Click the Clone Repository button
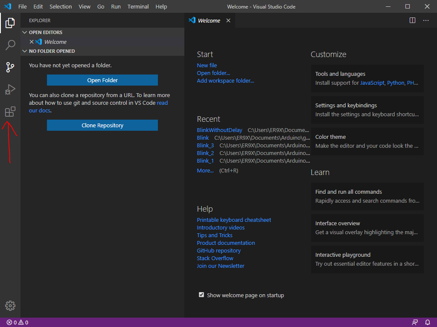Image resolution: width=437 pixels, height=327 pixels. click(102, 125)
